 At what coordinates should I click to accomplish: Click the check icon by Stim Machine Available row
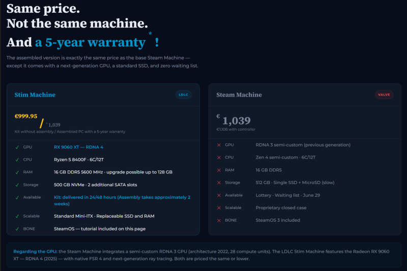pyautogui.click(x=17, y=197)
